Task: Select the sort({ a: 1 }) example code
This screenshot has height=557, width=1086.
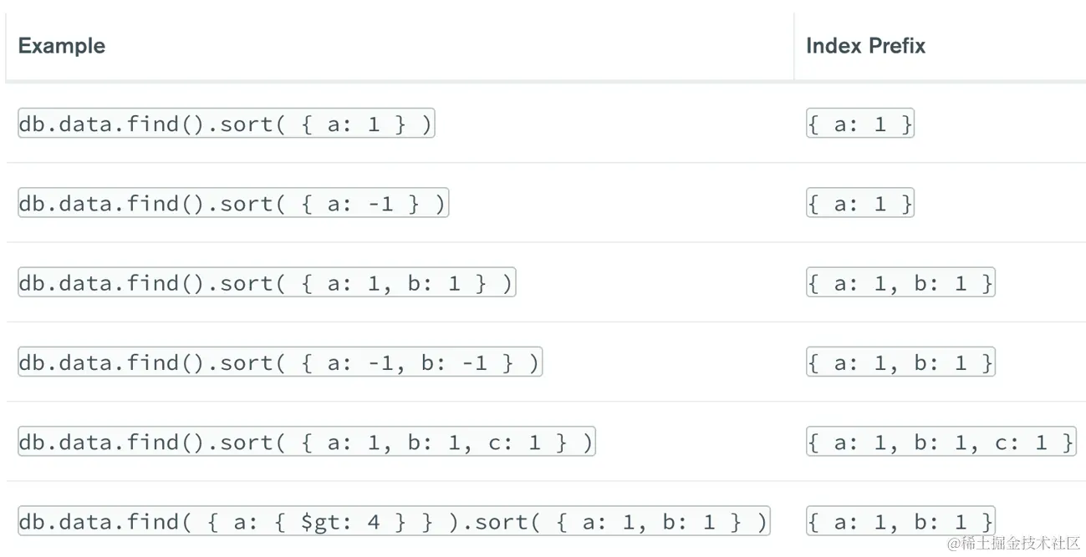Action: 226,124
